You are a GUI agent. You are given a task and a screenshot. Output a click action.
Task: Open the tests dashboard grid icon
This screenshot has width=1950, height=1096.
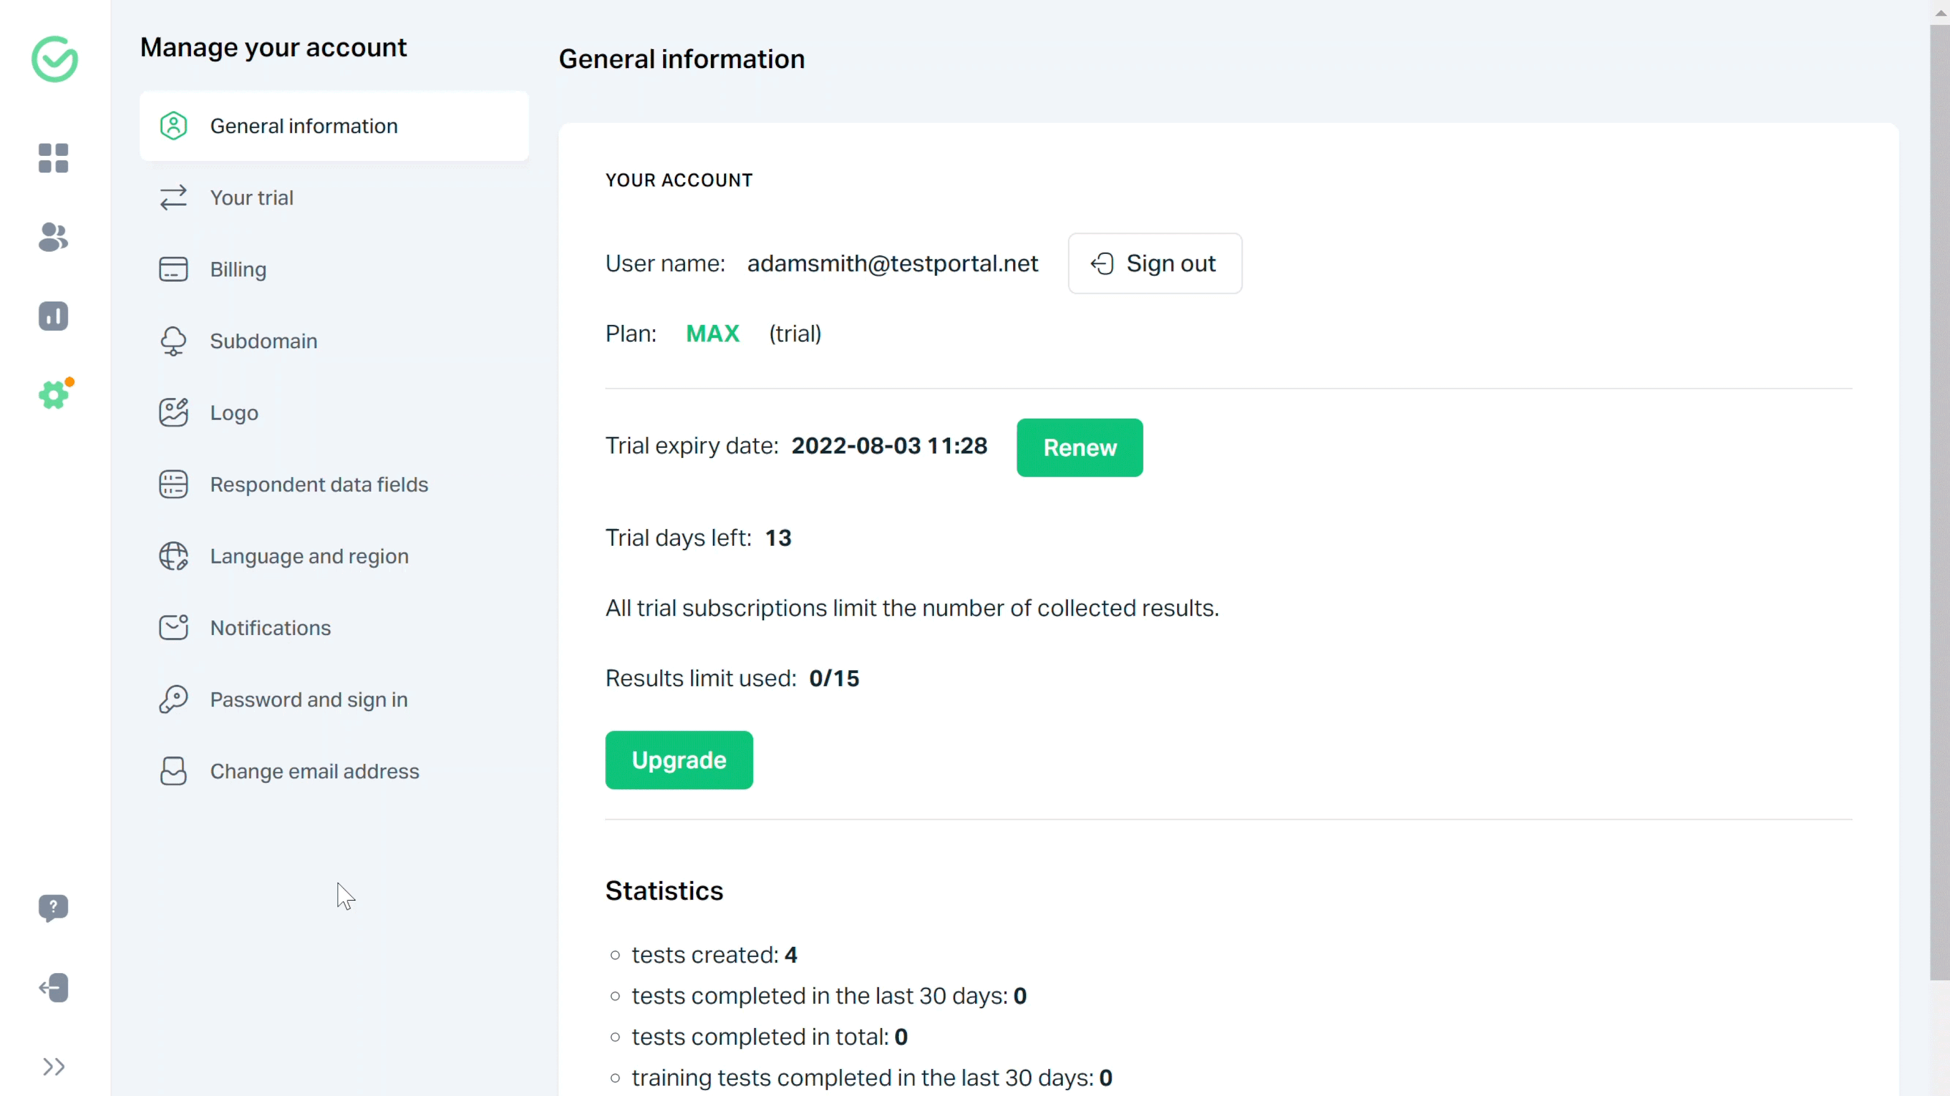tap(53, 158)
